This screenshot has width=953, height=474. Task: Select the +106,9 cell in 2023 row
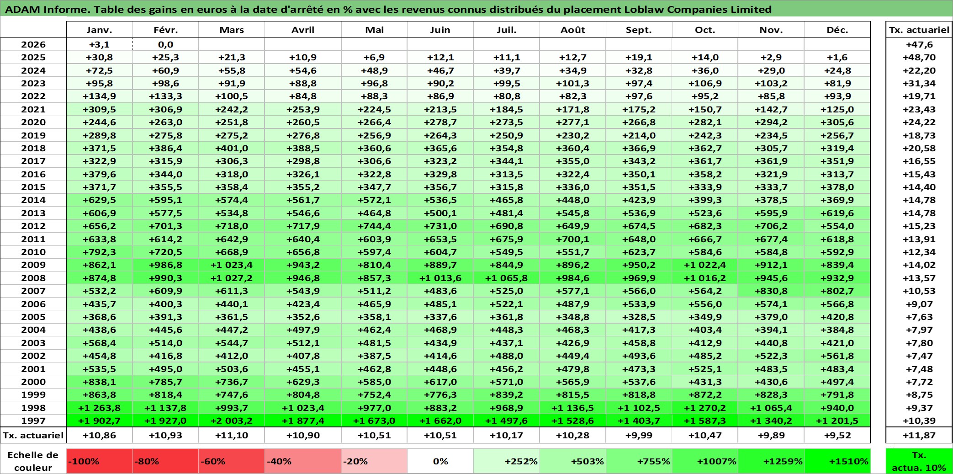(705, 83)
